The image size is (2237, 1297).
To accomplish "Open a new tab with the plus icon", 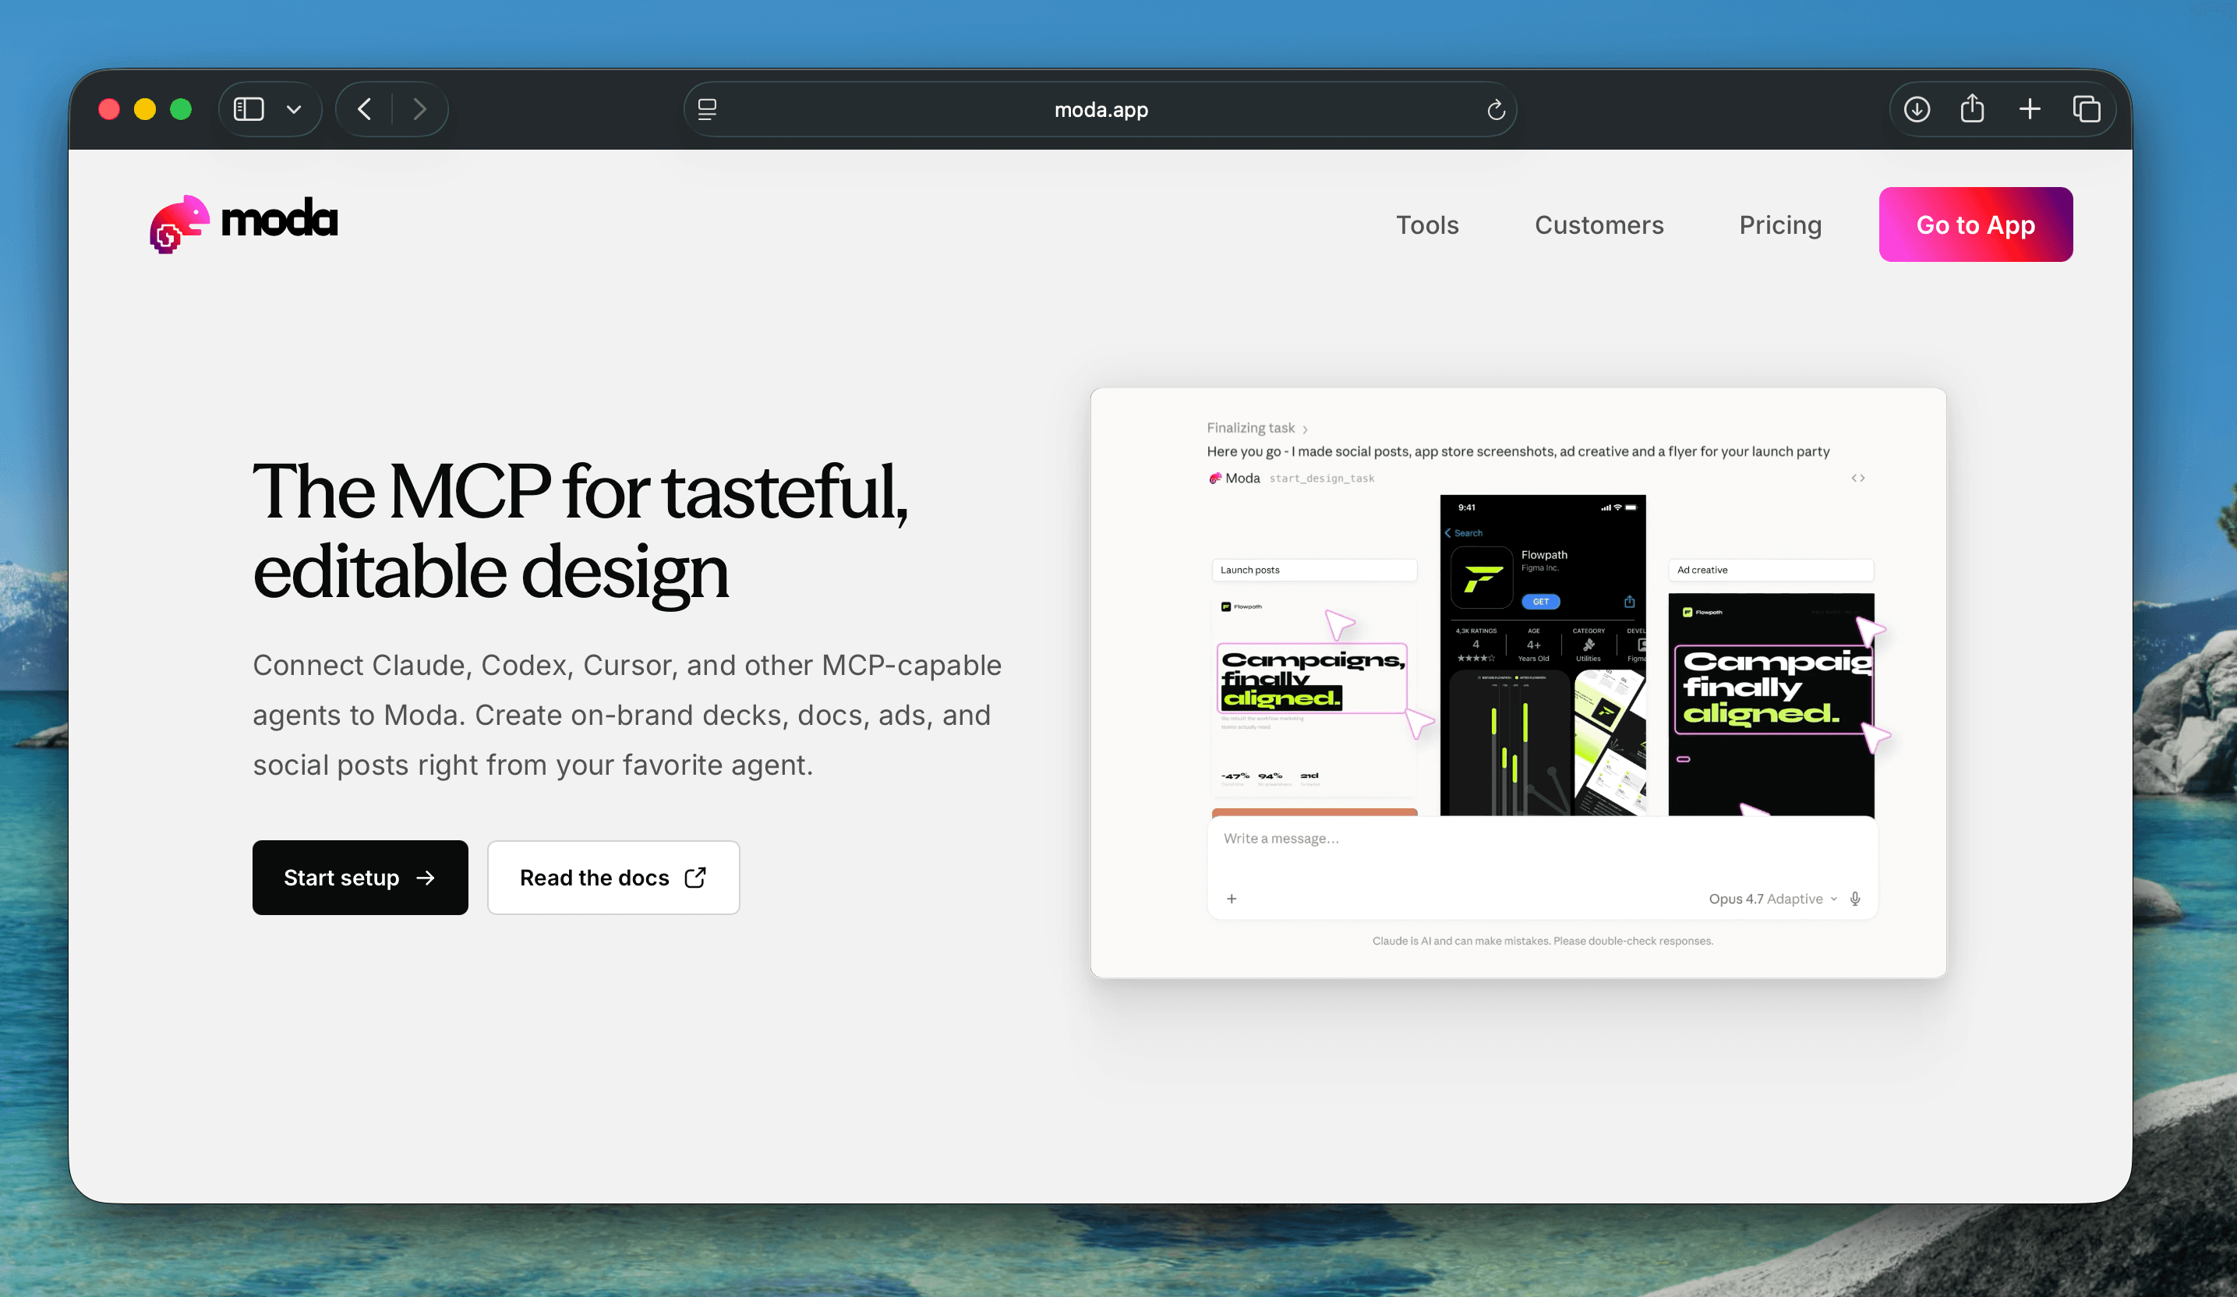I will coord(2030,109).
